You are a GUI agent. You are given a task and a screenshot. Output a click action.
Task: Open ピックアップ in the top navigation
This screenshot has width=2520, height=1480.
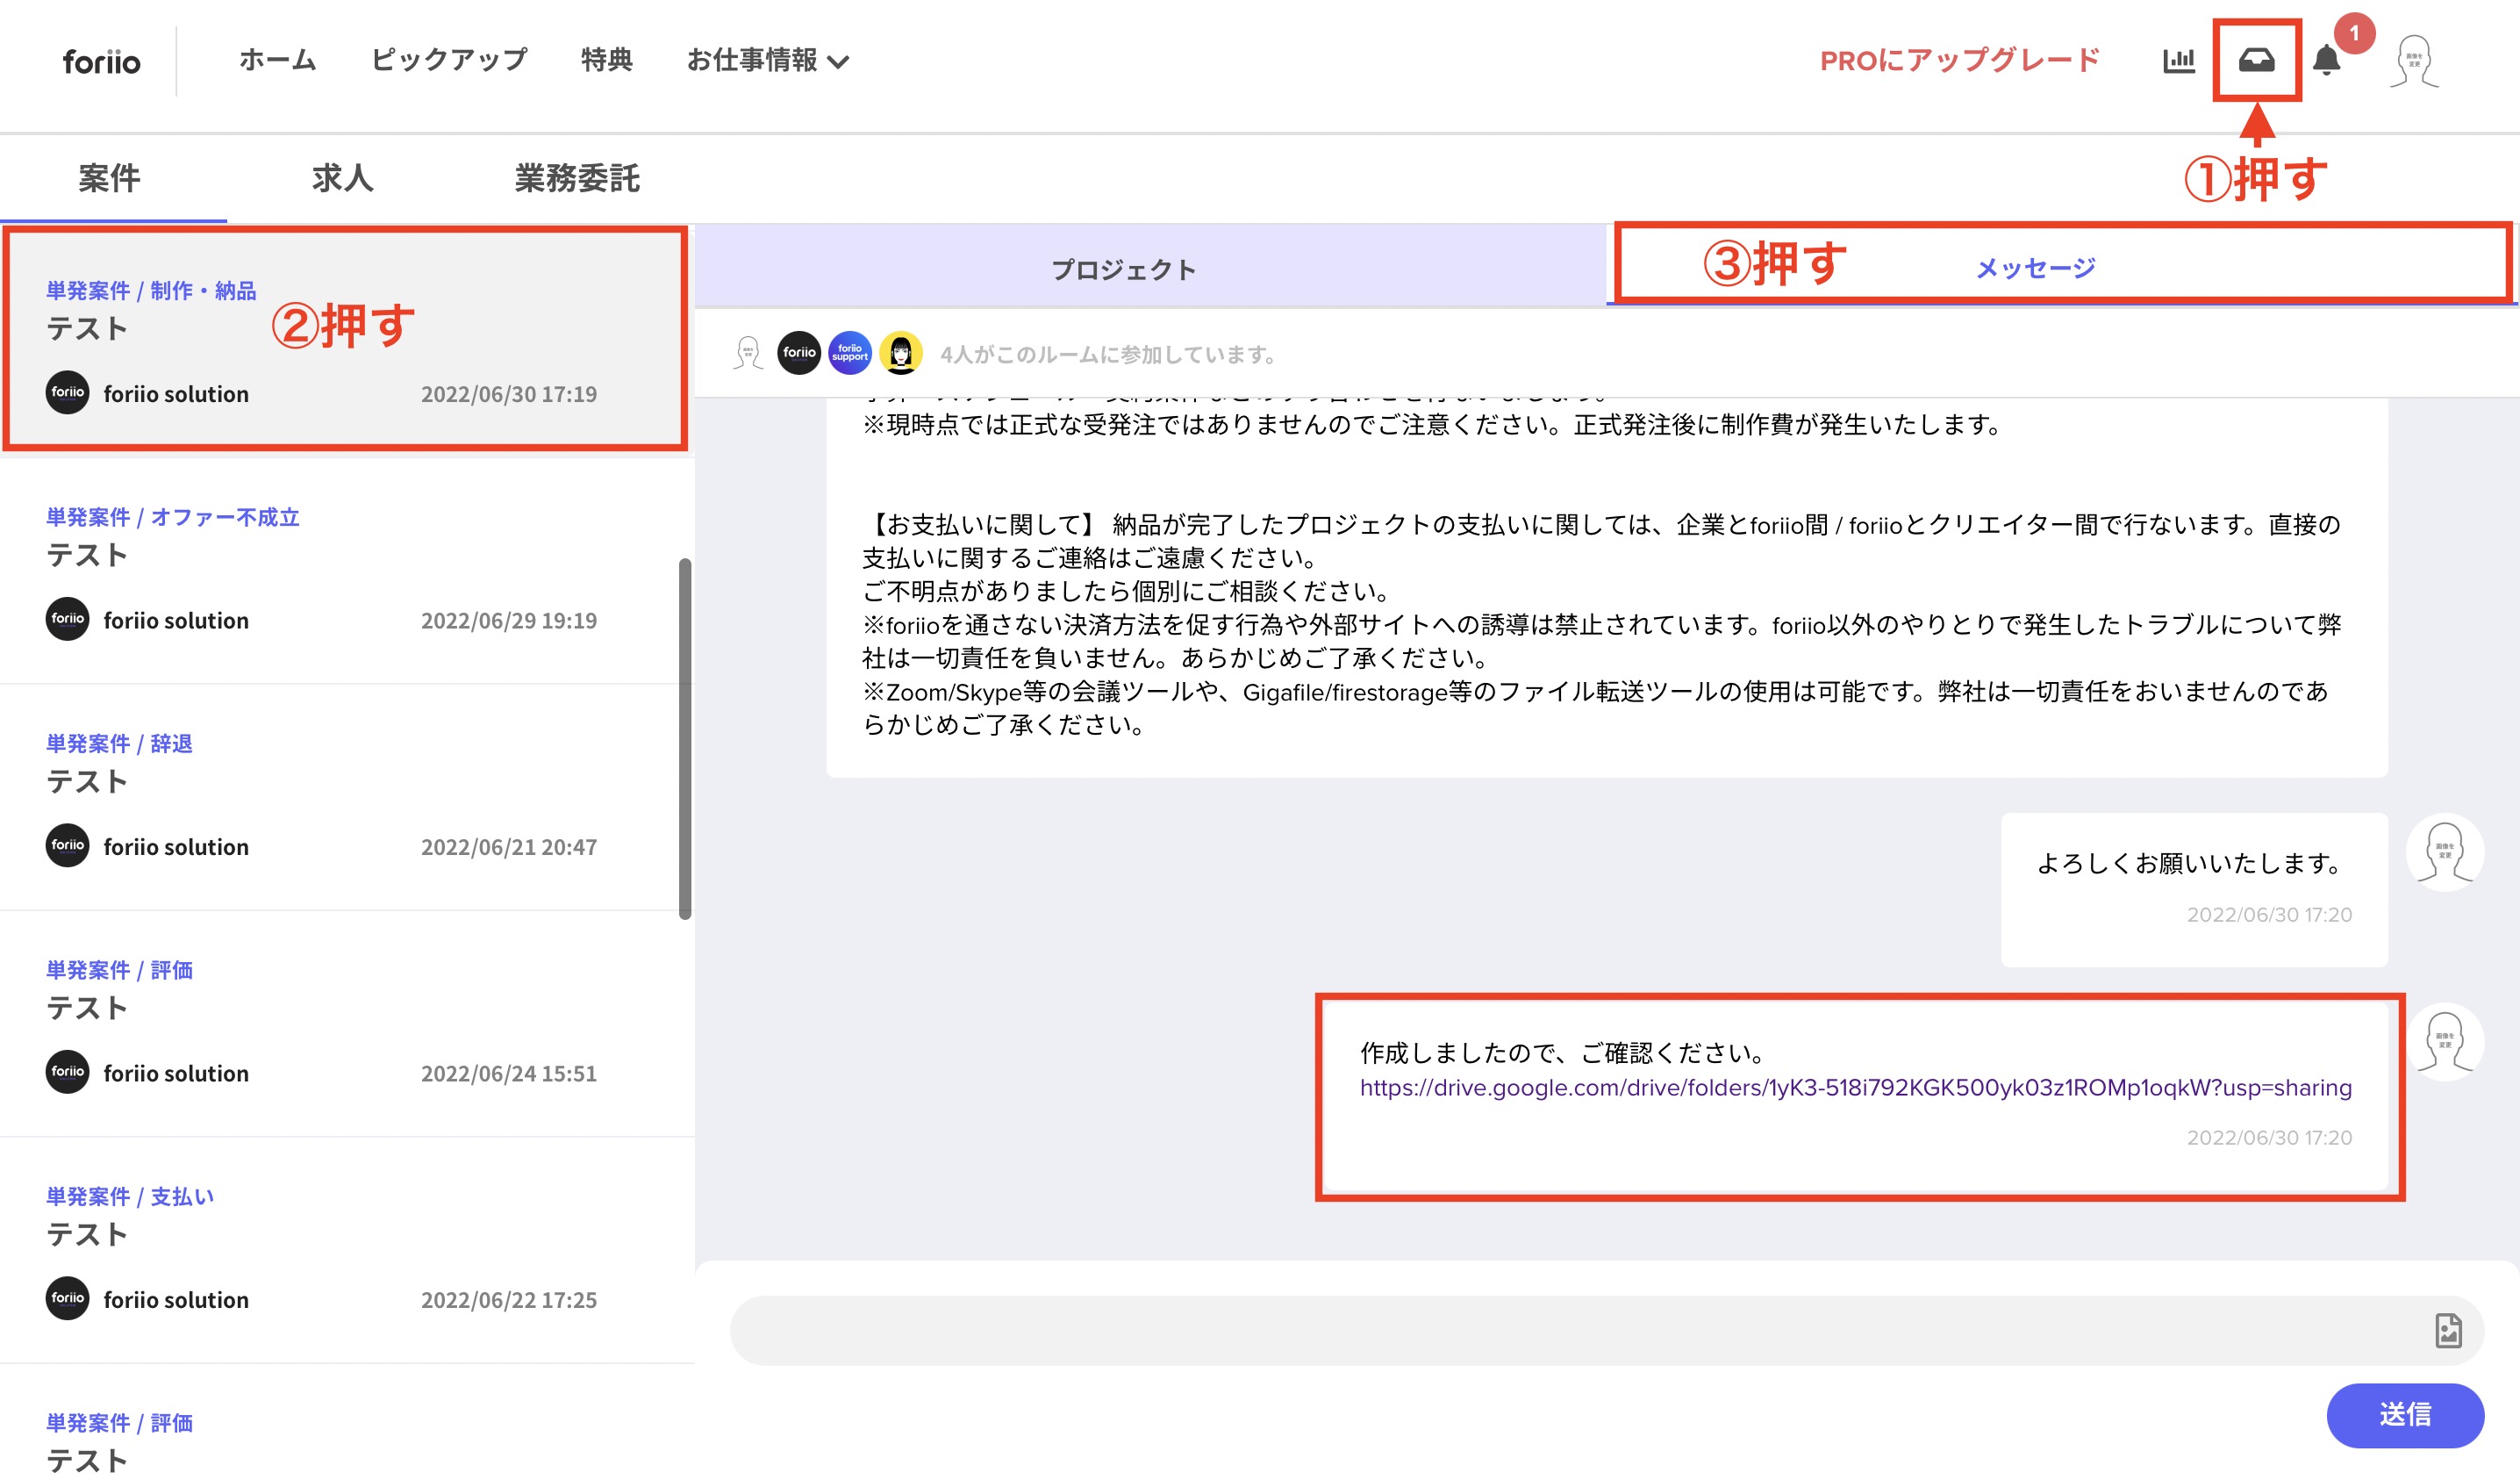coord(449,60)
